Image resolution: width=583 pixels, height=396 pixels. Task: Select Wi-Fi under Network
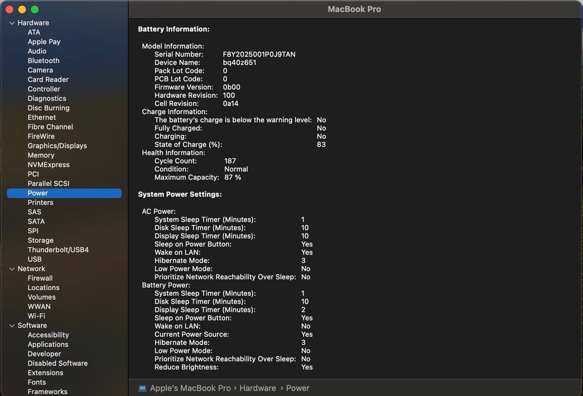(x=36, y=316)
